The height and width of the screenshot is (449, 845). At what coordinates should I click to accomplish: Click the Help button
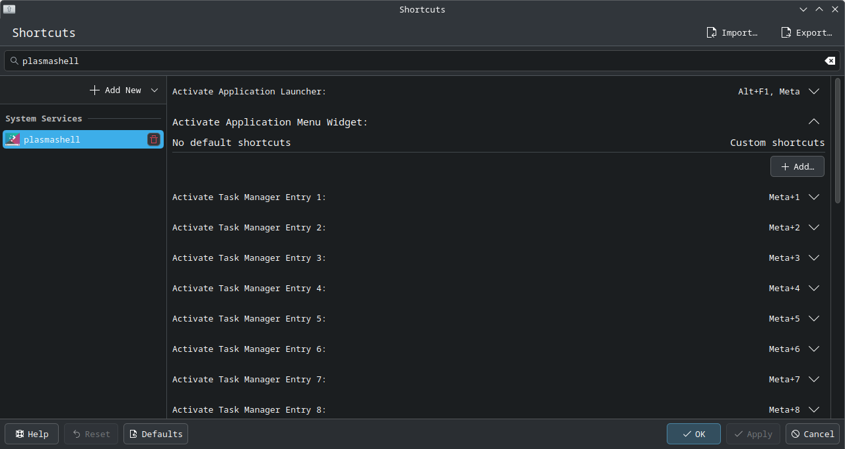(x=32, y=434)
